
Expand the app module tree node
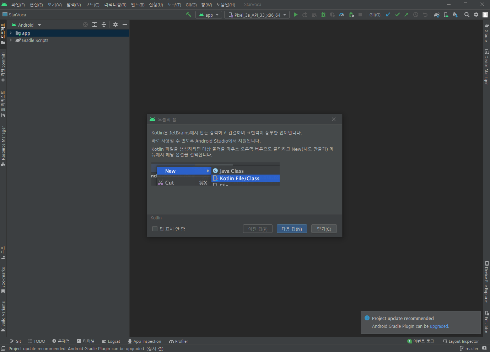(x=11, y=33)
